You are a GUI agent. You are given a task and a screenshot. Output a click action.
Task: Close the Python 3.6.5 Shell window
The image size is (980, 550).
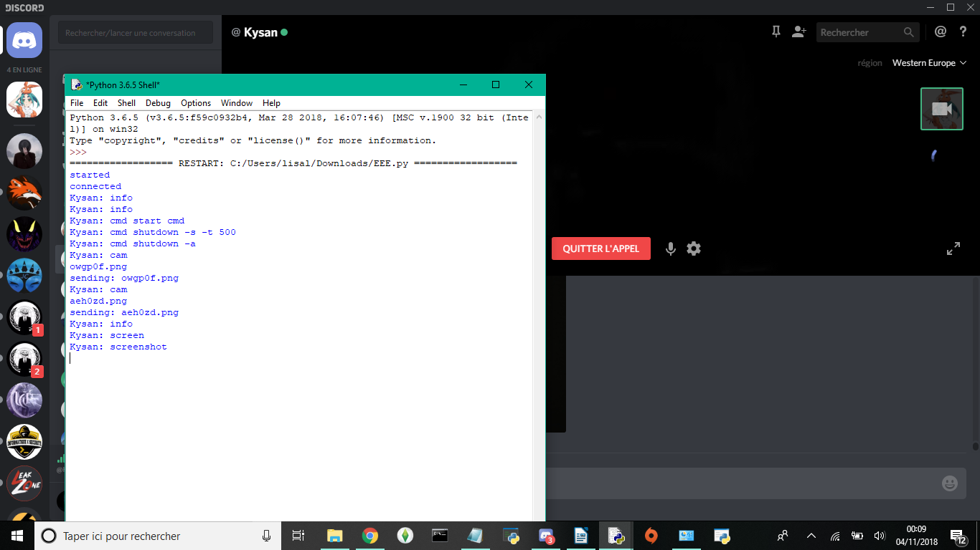point(529,85)
